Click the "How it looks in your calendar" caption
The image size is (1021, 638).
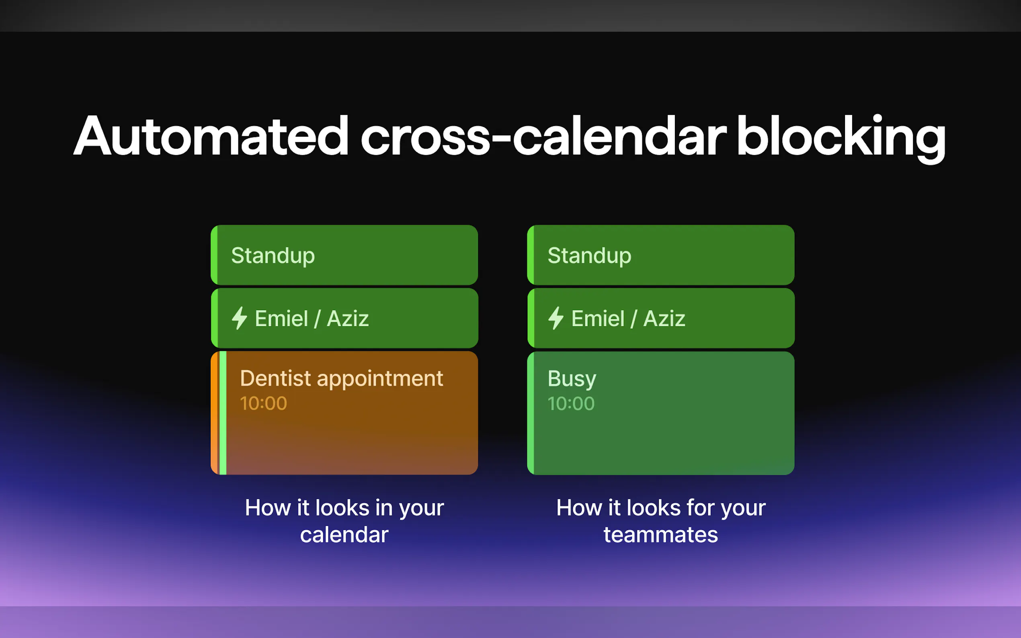tap(344, 521)
